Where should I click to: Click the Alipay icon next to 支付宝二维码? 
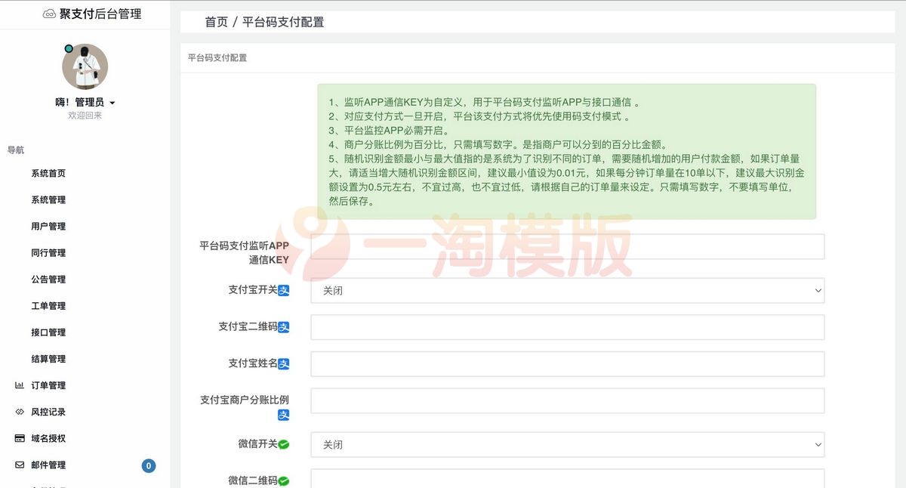[x=284, y=327]
